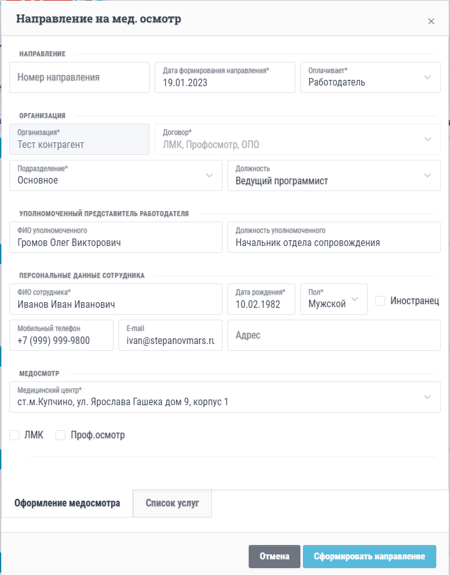The width and height of the screenshot is (450, 575).
Task: Open the Оплачивает dropdown
Action: pos(370,77)
